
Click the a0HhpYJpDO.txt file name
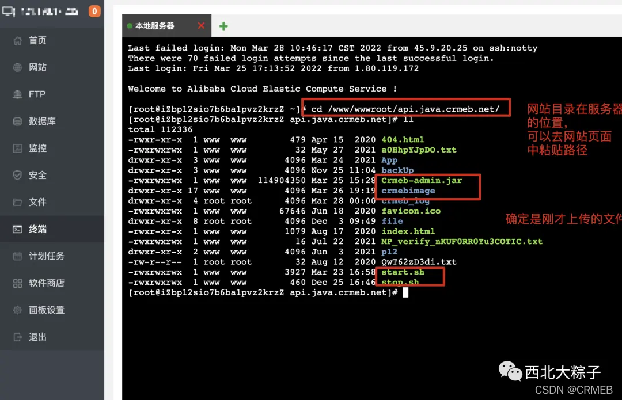coord(419,150)
